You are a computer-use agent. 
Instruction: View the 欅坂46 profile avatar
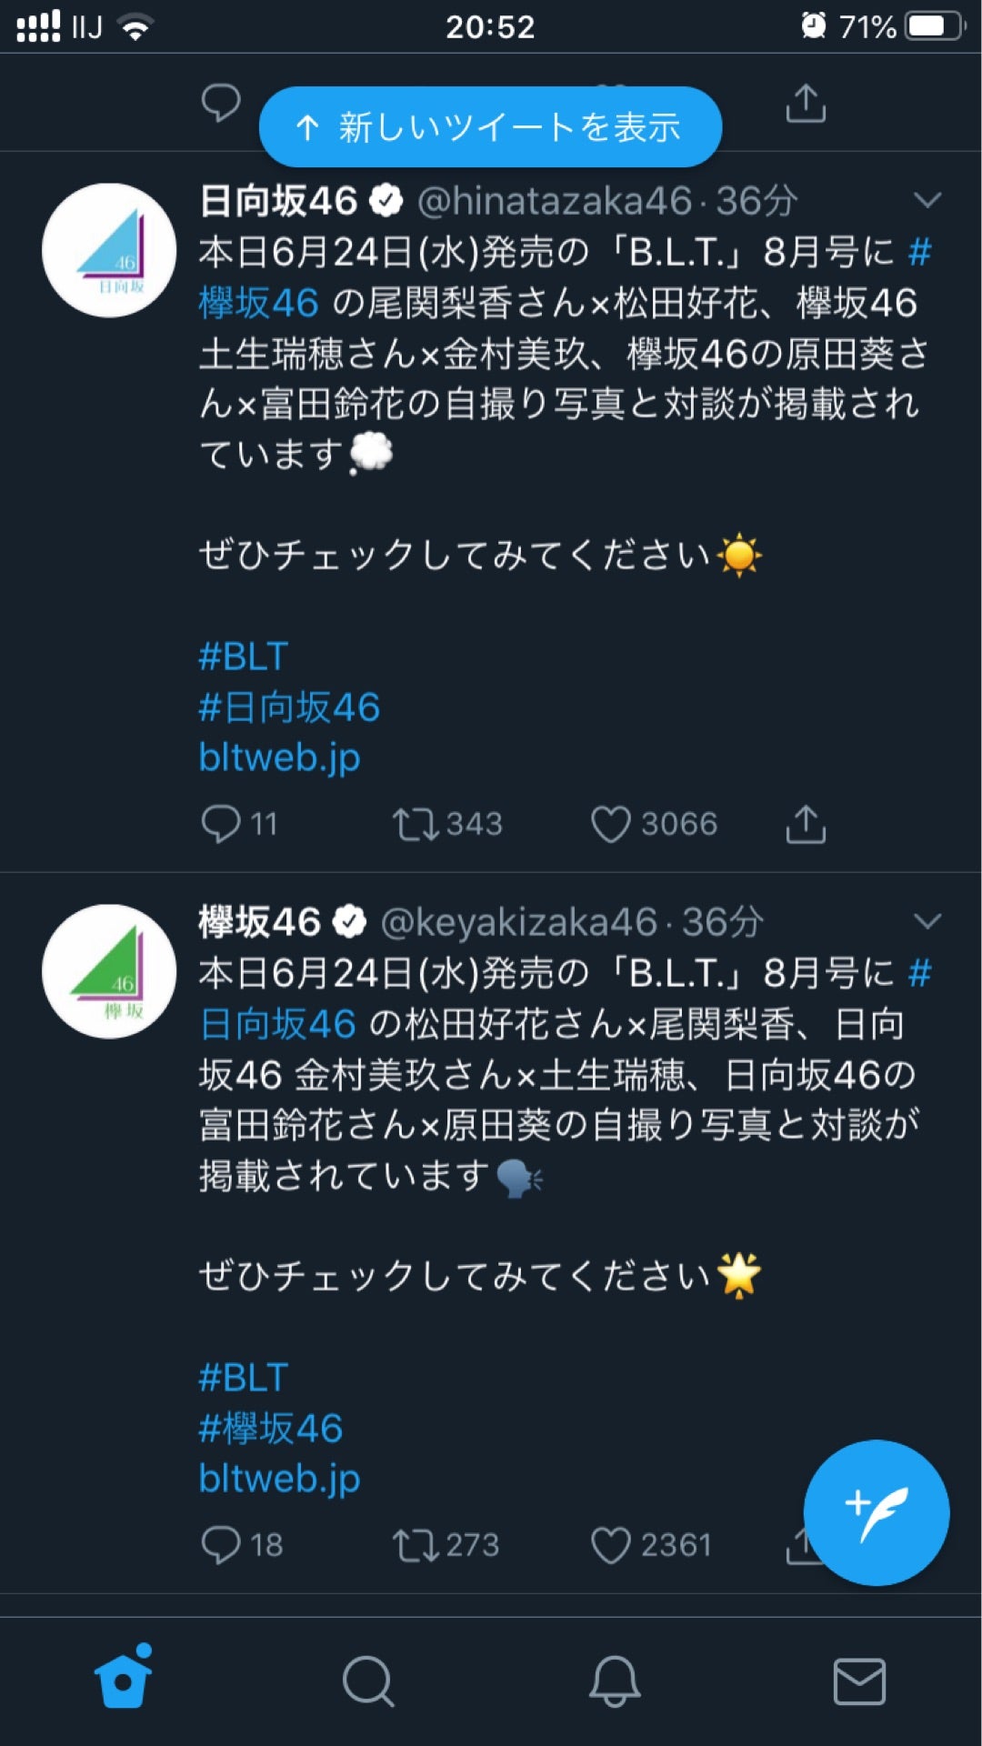[109, 971]
